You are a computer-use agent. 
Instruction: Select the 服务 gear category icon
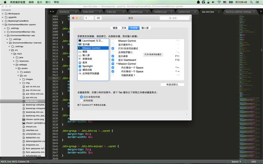point(80,62)
